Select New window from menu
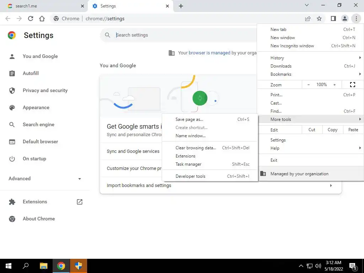364x273 pixels. pyautogui.click(x=310, y=38)
